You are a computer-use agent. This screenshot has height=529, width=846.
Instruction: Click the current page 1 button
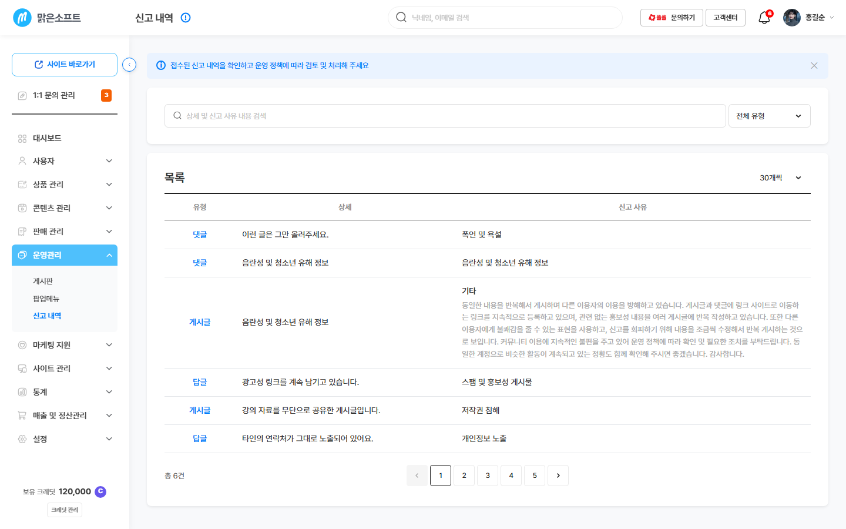coord(441,476)
